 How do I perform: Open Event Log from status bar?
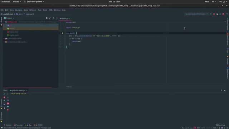coord(220,125)
